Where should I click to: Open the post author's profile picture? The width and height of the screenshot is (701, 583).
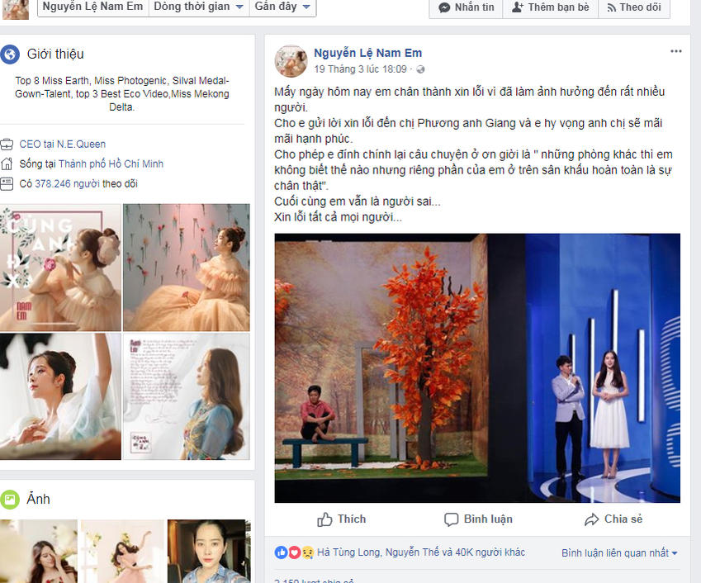tap(291, 61)
